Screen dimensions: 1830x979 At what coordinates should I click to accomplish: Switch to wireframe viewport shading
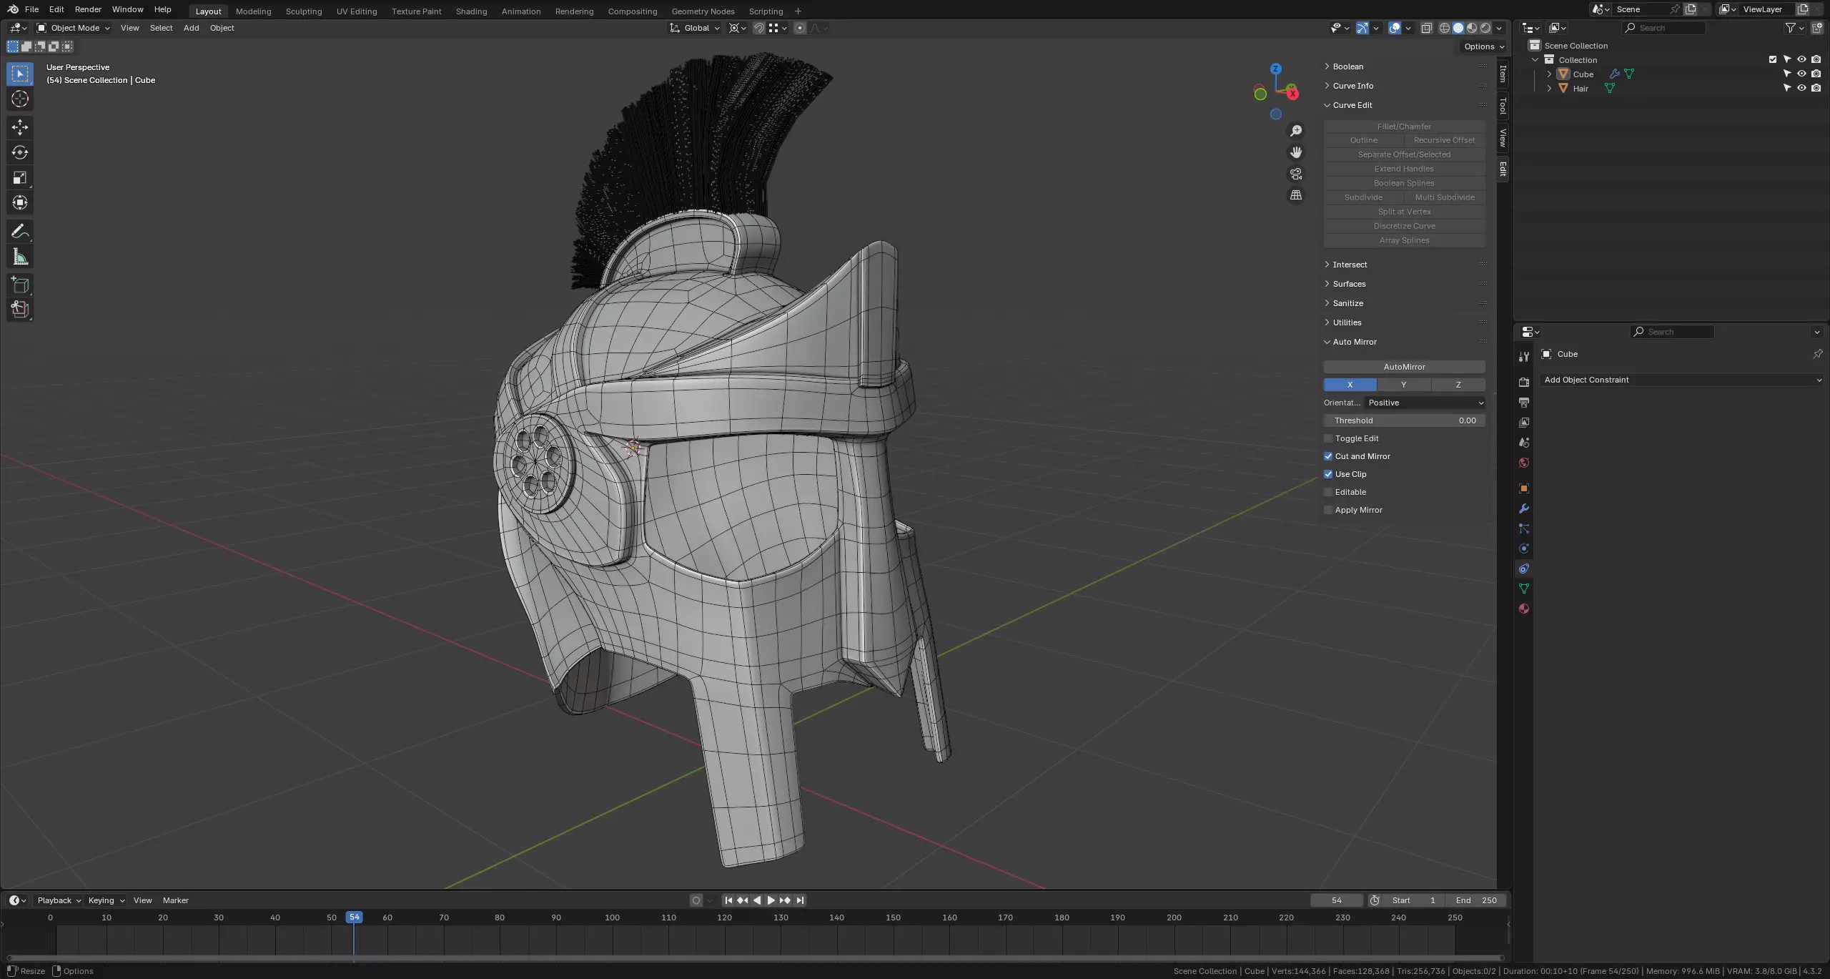point(1445,28)
